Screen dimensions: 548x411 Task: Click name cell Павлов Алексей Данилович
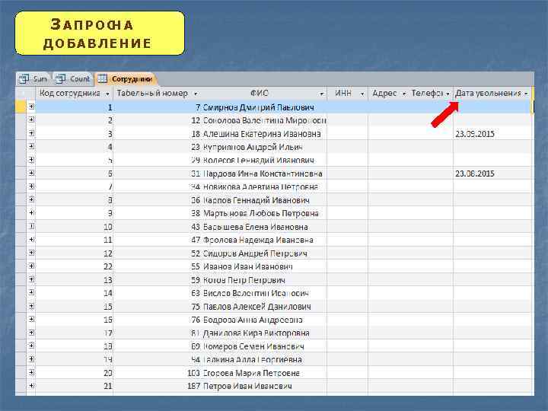(x=263, y=306)
